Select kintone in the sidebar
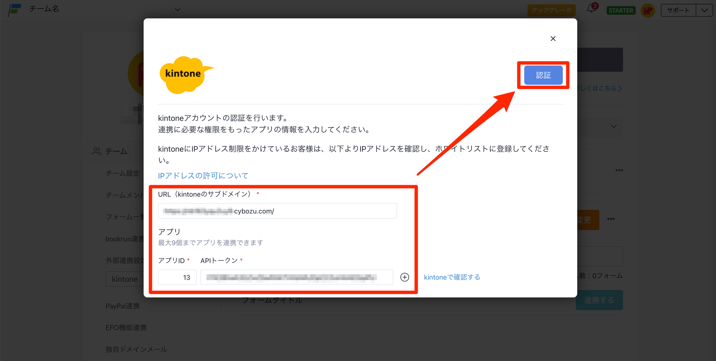The width and height of the screenshot is (716, 361). (124, 279)
